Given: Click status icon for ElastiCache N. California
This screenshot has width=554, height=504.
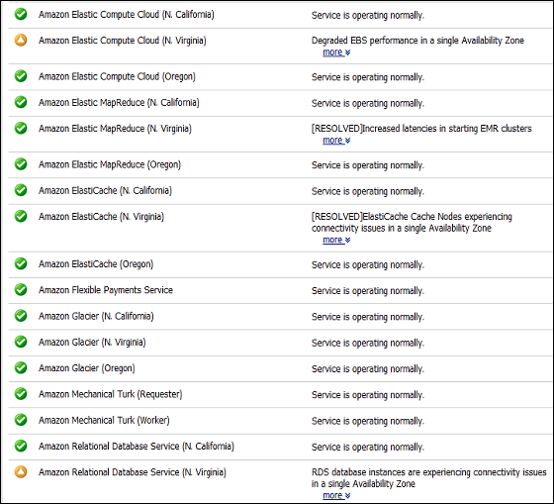Looking at the screenshot, I should [x=21, y=190].
